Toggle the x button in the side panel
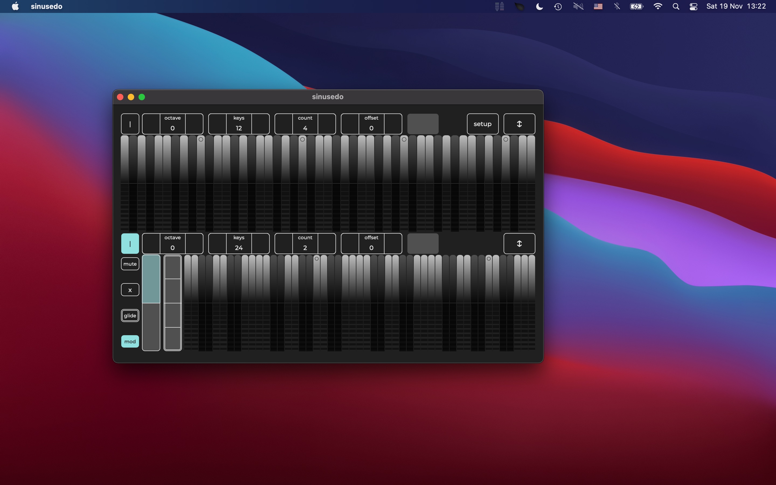Image resolution: width=776 pixels, height=485 pixels. point(130,290)
